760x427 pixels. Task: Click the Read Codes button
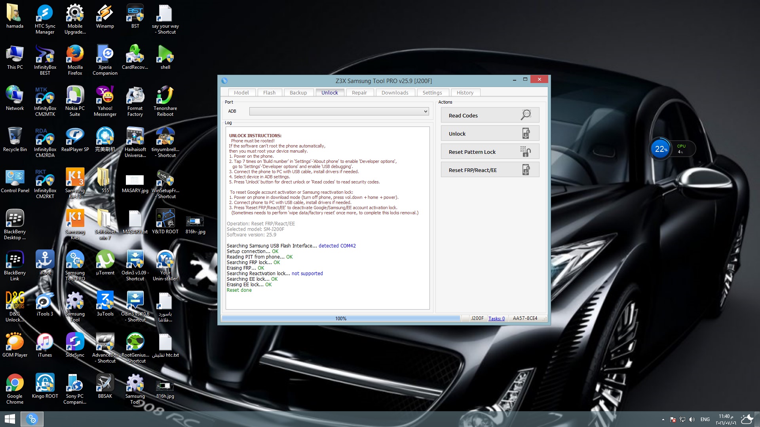[x=490, y=115]
